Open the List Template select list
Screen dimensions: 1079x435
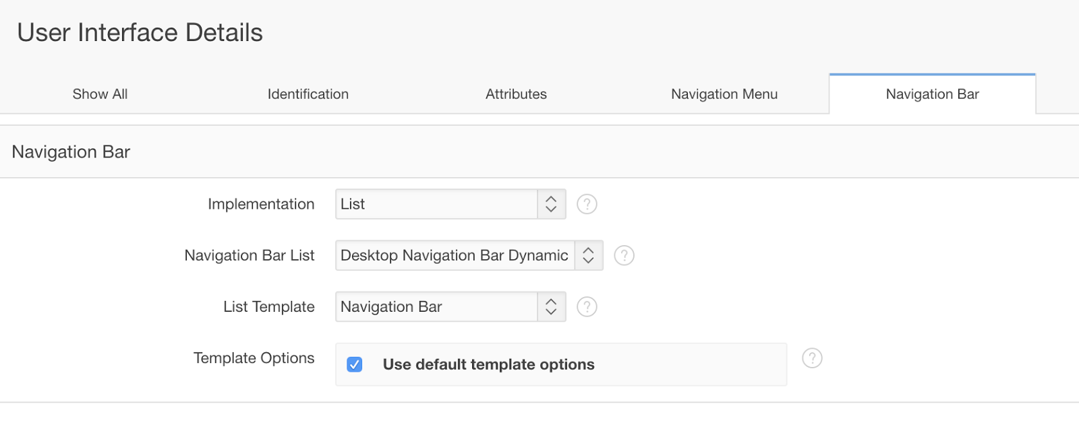point(450,307)
